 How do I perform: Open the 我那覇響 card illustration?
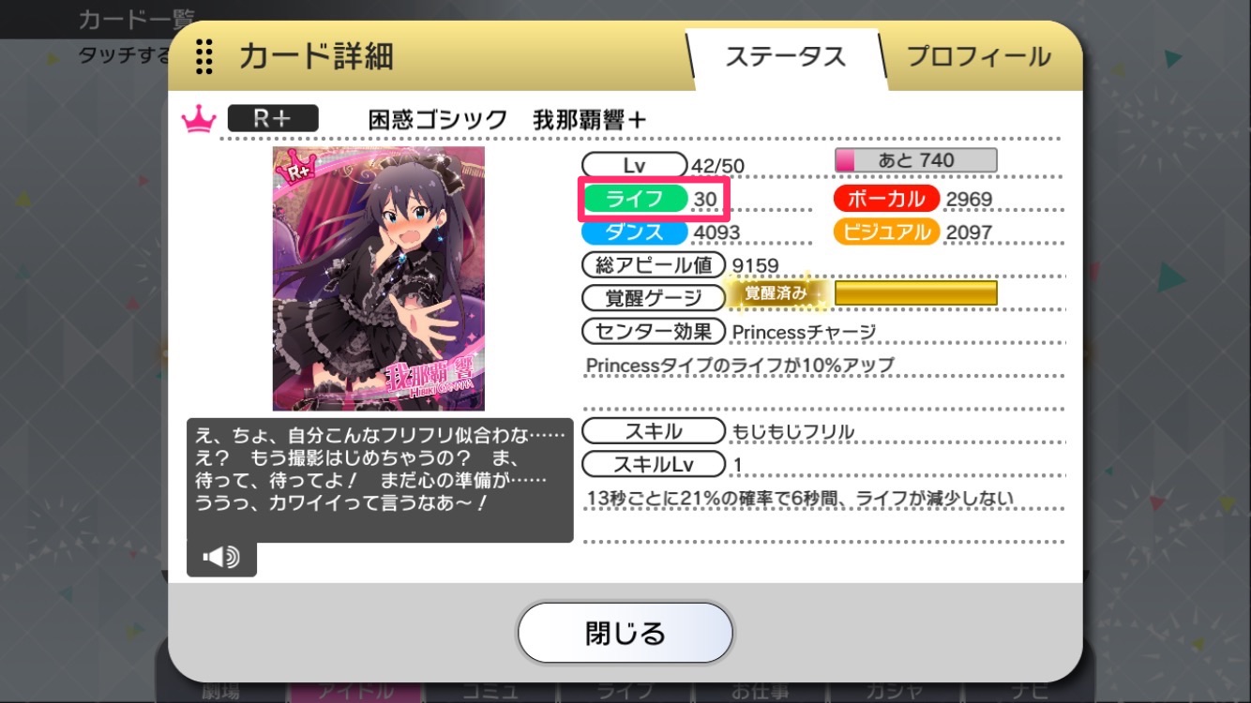coord(379,278)
